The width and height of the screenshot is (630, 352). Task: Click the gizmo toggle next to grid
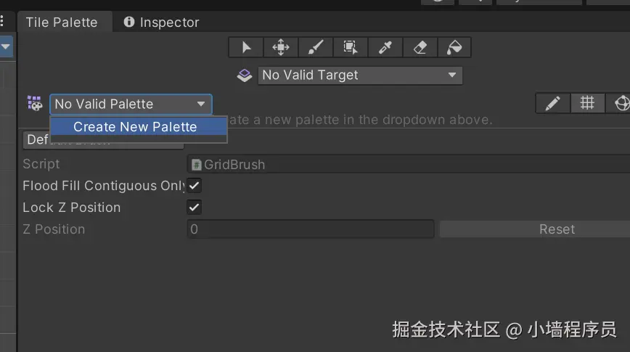click(x=621, y=104)
